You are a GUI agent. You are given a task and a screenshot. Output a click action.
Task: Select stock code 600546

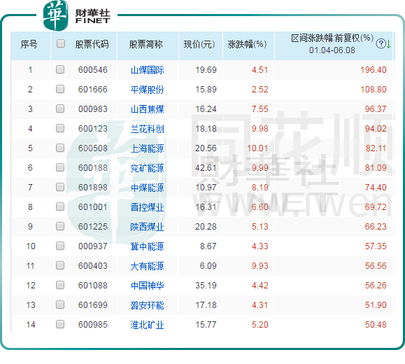[93, 70]
